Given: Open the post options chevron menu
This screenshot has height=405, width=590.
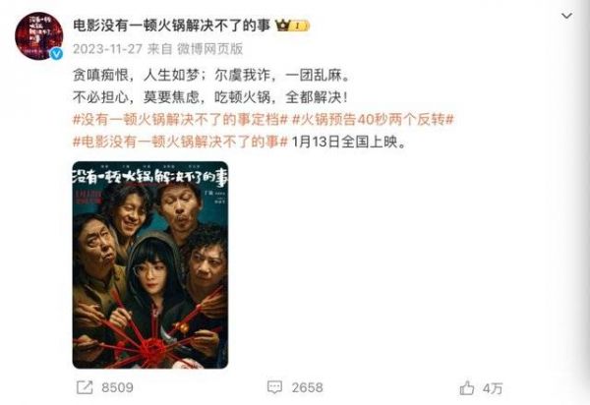Looking at the screenshot, I should (566, 16).
